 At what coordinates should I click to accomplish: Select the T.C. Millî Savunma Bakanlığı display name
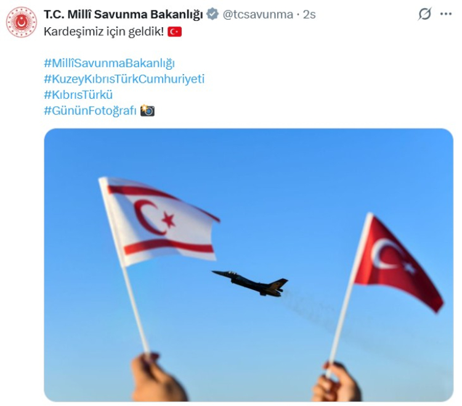pos(123,14)
